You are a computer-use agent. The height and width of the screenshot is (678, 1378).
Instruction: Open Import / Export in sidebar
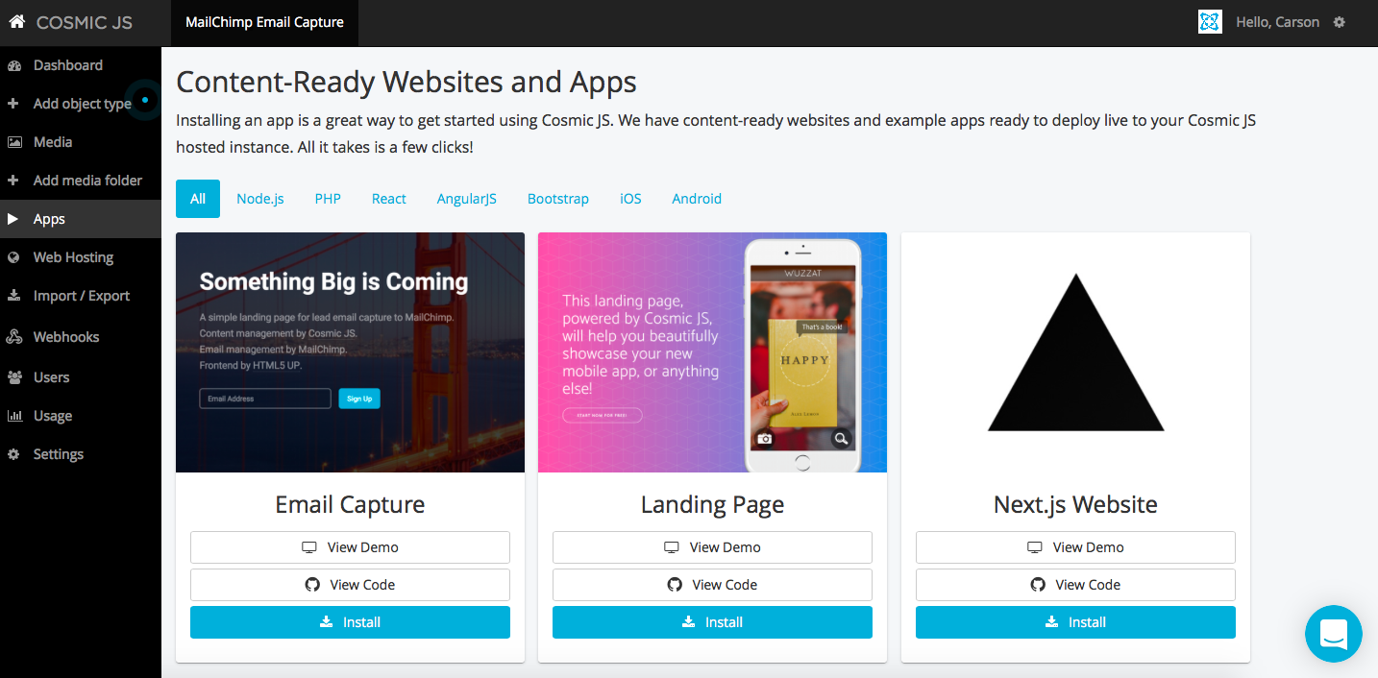(81, 296)
